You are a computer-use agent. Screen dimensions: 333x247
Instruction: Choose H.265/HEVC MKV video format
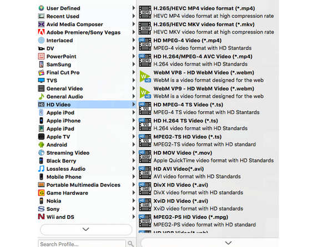[208, 28]
